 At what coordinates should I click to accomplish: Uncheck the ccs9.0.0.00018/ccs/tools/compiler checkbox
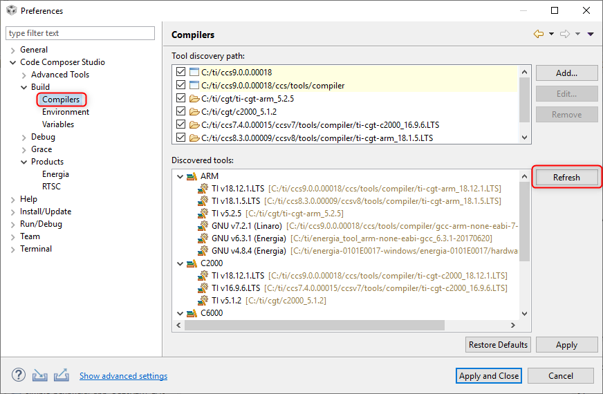180,85
